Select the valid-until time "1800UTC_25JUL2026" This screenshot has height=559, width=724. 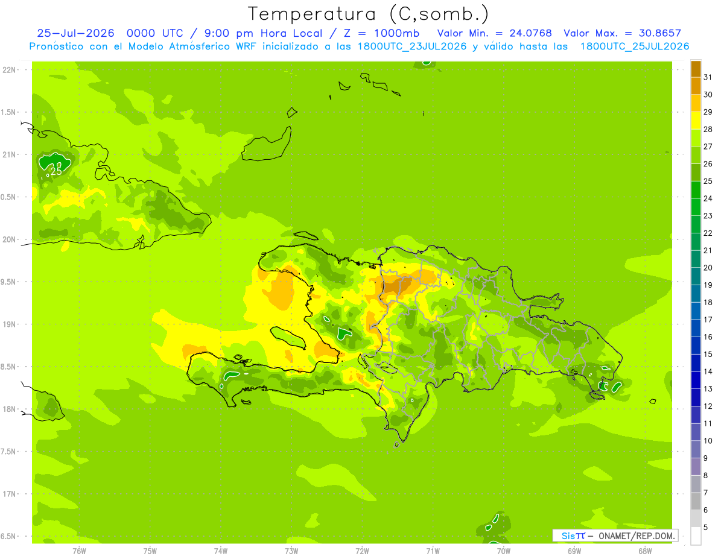point(635,46)
